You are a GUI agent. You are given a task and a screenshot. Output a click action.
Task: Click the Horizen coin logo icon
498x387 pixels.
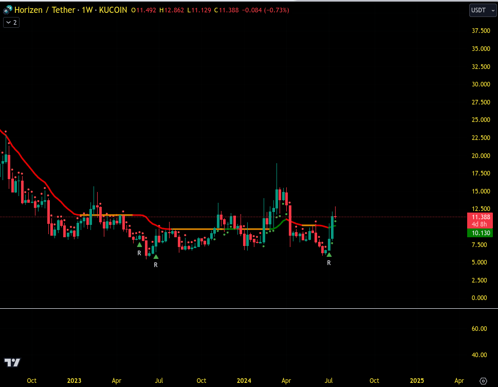coord(7,10)
